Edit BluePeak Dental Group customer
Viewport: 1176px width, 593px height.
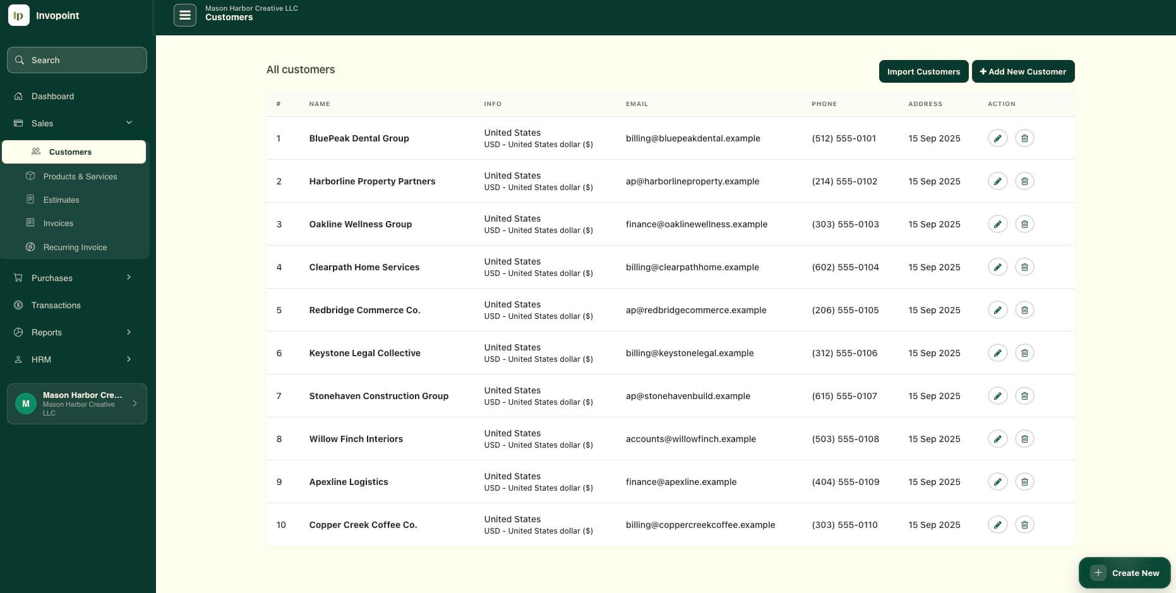coord(997,138)
